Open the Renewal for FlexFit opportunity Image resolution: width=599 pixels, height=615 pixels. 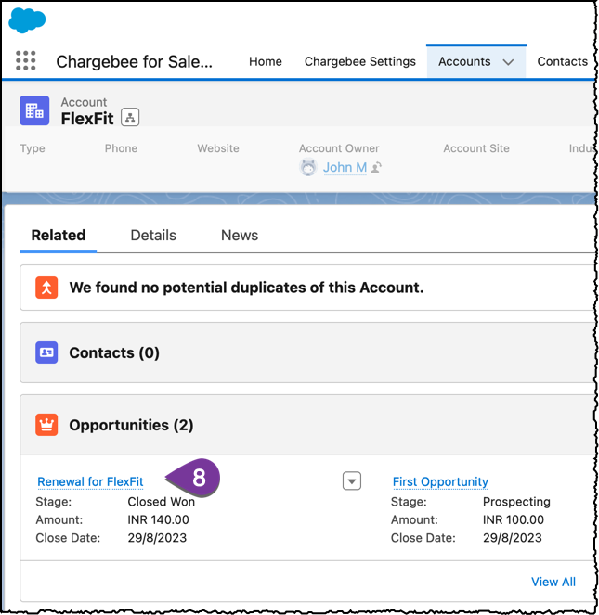coord(90,481)
